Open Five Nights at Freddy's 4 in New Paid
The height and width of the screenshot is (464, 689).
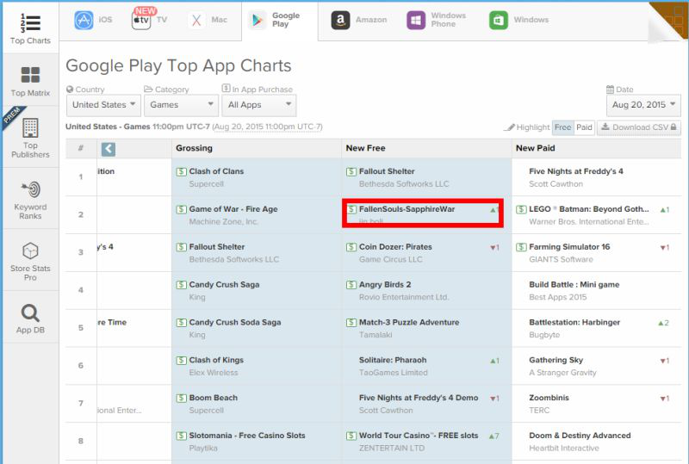coord(576,171)
